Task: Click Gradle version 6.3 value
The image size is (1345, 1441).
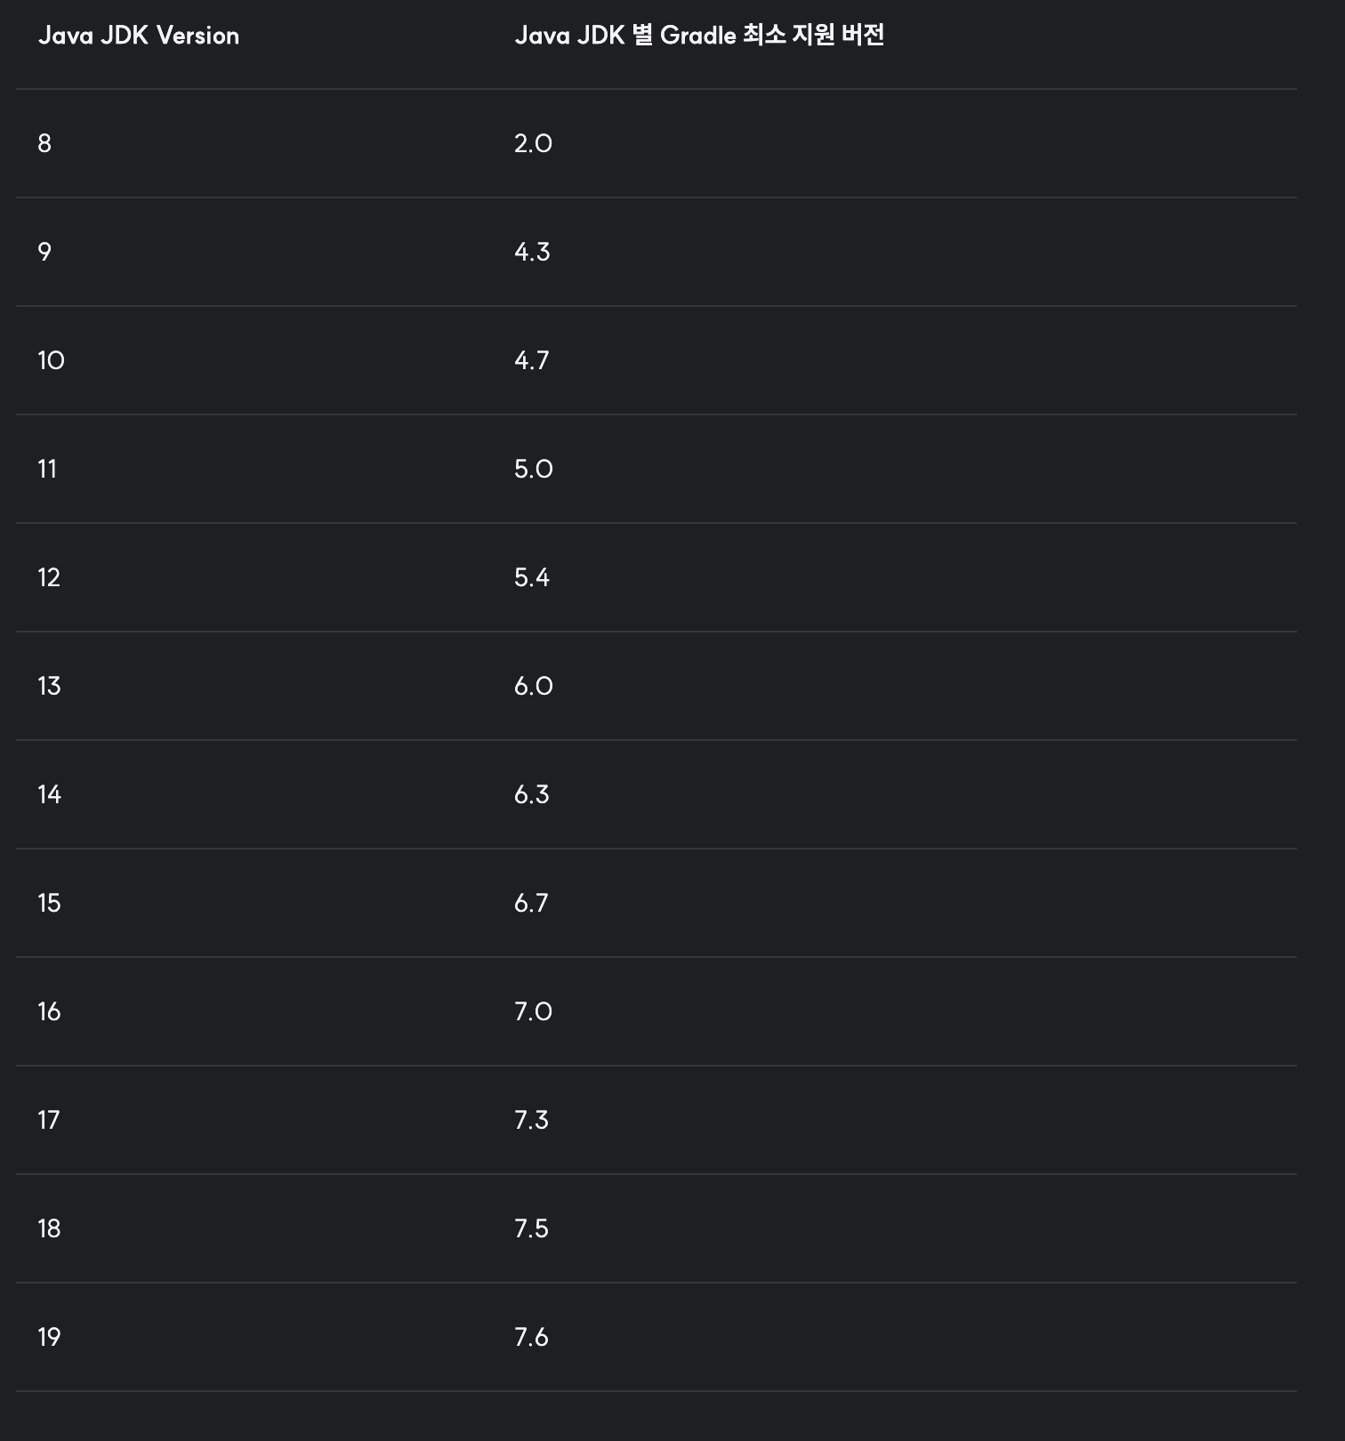Action: coord(532,794)
